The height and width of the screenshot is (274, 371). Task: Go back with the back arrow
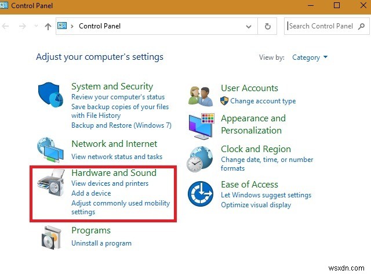pyautogui.click(x=5, y=26)
